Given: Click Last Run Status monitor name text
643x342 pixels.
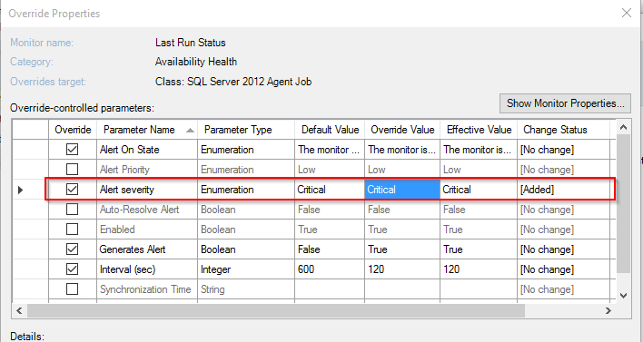Looking at the screenshot, I should tap(191, 43).
